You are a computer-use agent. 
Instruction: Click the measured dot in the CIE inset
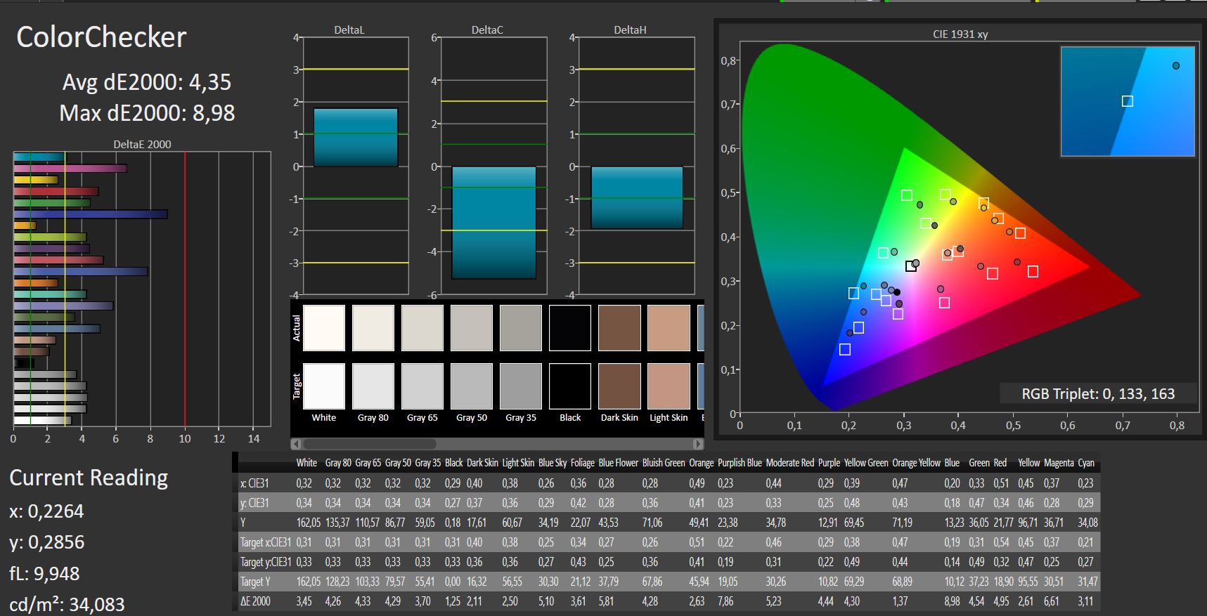[1176, 66]
